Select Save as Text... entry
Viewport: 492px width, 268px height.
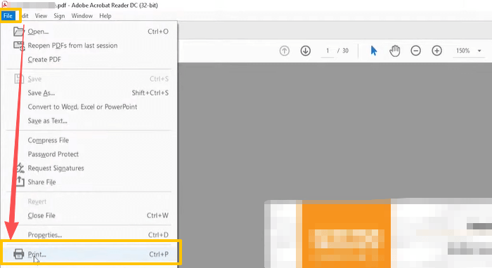pyautogui.click(x=89, y=121)
